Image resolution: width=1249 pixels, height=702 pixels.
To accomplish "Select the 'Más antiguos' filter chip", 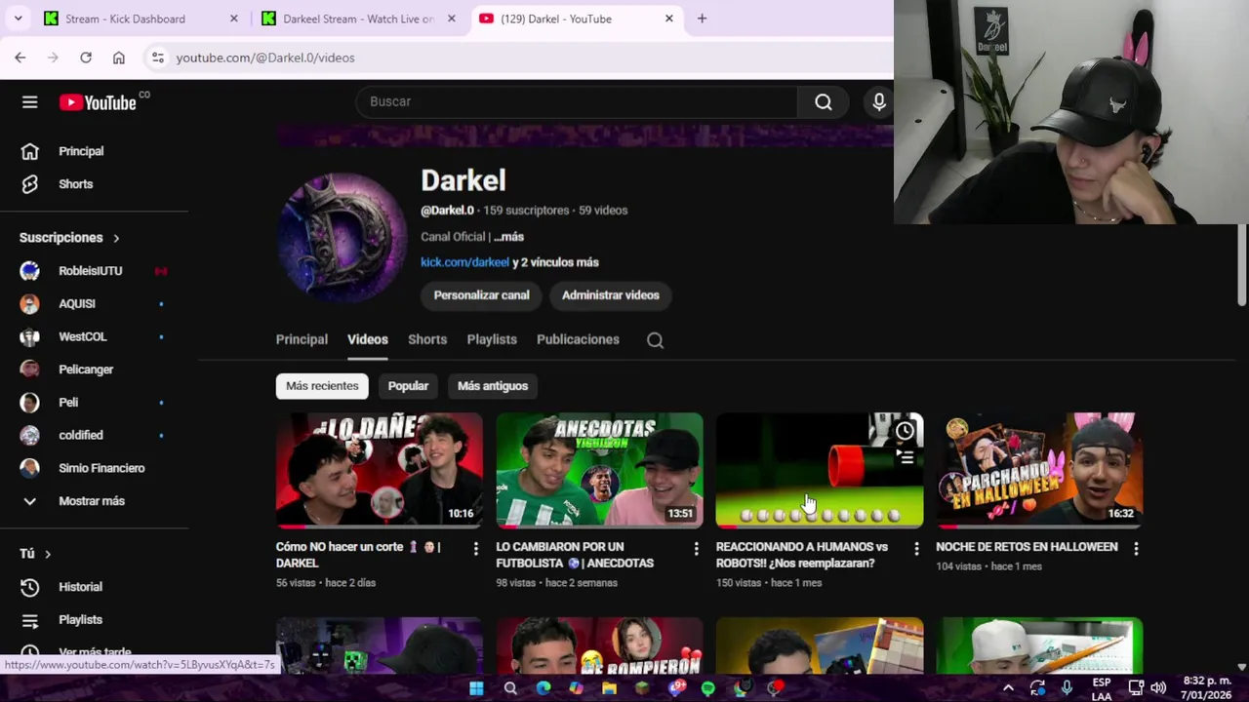I will click(493, 386).
